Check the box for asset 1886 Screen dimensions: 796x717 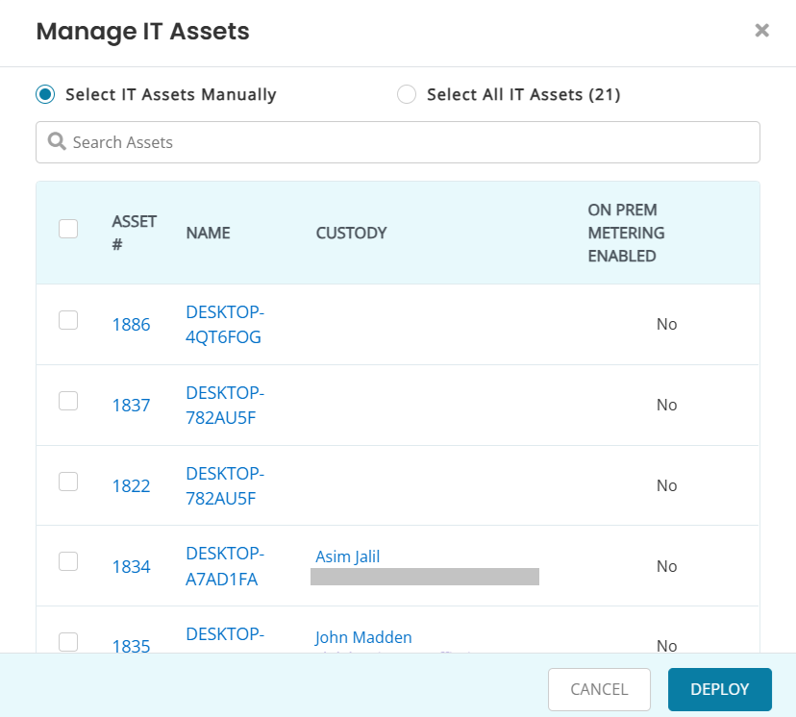[68, 321]
